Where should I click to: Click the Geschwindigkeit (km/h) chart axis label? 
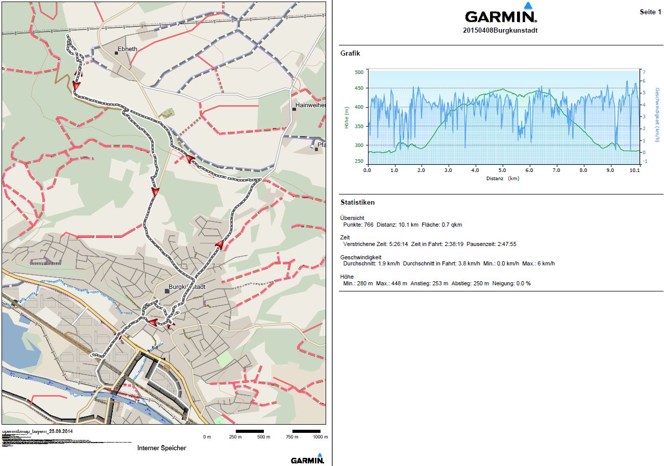point(657,114)
